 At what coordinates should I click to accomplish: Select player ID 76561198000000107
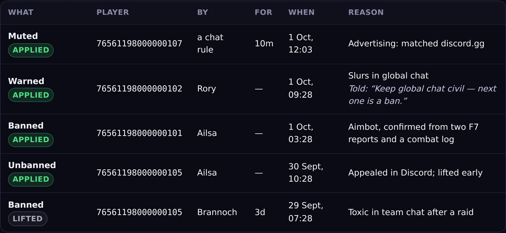point(139,44)
